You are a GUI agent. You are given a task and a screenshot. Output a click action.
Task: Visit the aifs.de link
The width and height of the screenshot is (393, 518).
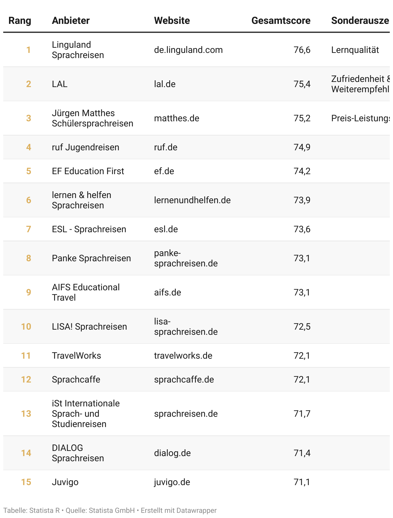(x=168, y=293)
